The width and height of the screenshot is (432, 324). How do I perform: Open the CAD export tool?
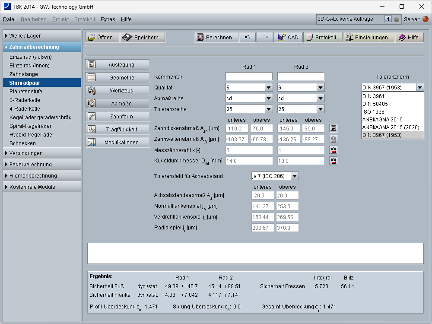coord(288,38)
